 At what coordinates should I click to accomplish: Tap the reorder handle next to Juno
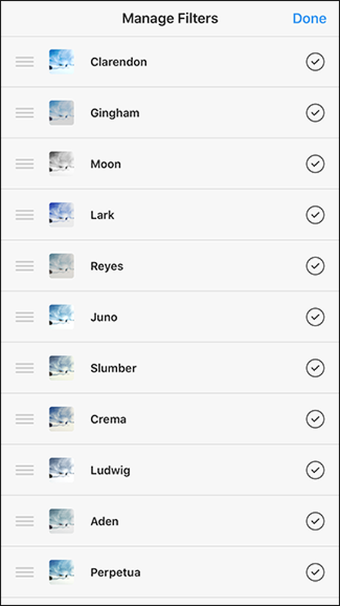pyautogui.click(x=25, y=317)
